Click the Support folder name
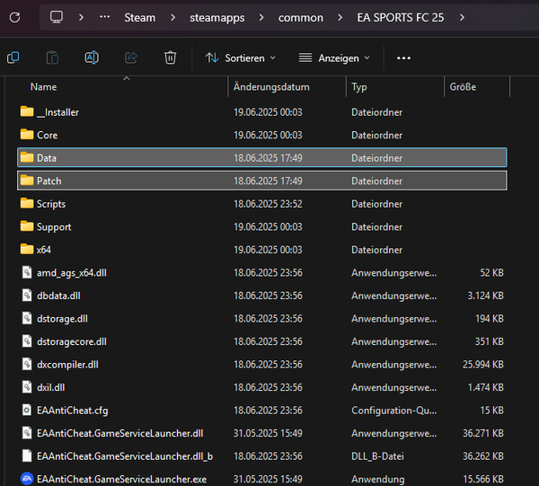This screenshot has width=539, height=486. (54, 227)
